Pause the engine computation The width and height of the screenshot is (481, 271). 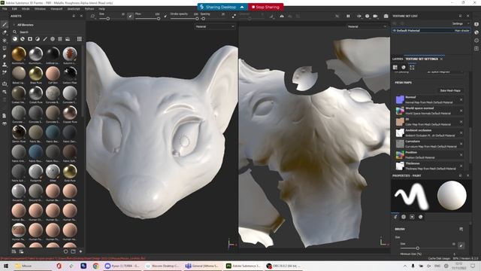(x=348, y=16)
